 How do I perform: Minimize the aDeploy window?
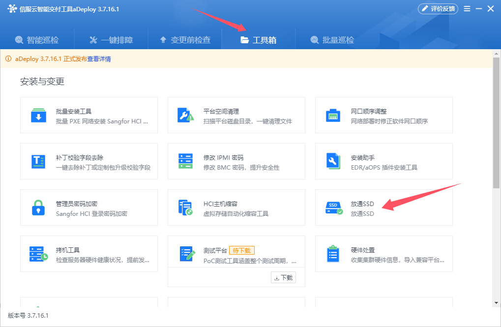pos(479,9)
